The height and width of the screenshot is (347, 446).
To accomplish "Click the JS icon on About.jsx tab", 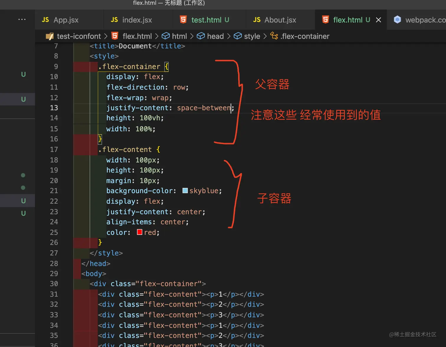I will (x=257, y=20).
